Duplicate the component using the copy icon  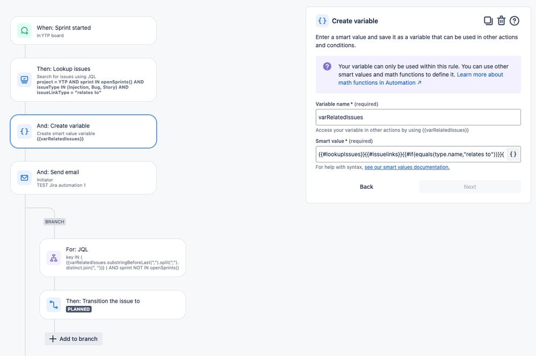(488, 20)
